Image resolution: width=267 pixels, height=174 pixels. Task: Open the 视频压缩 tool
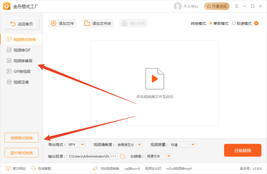point(18,82)
